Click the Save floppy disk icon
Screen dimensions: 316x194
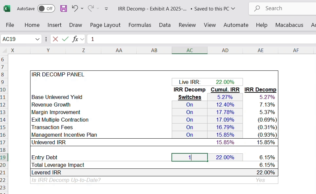[x=64, y=9]
